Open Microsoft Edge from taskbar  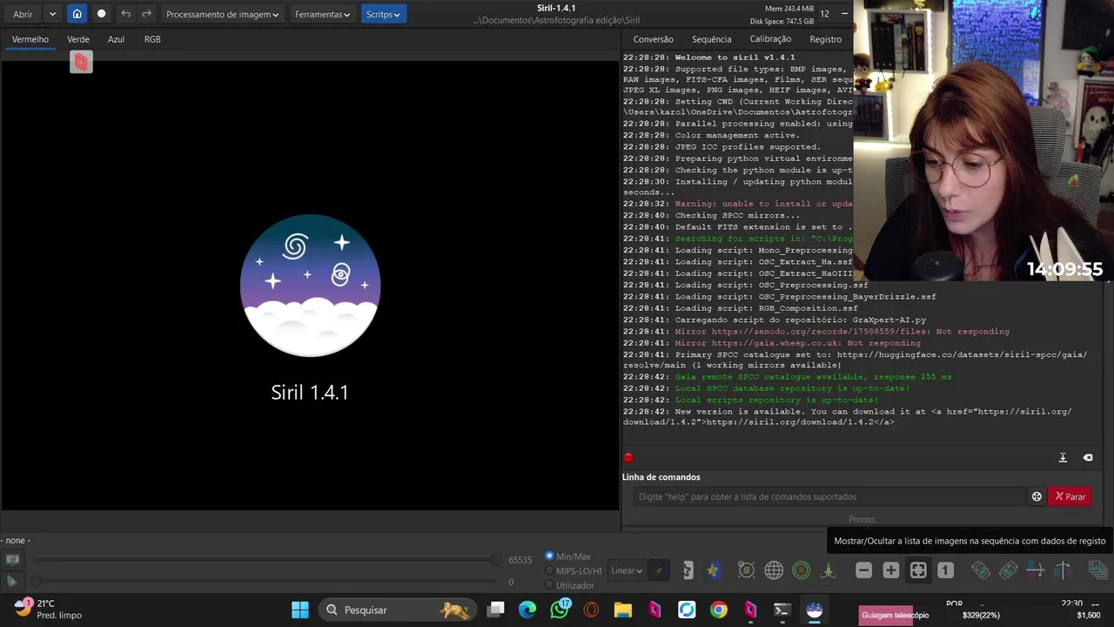tap(527, 610)
